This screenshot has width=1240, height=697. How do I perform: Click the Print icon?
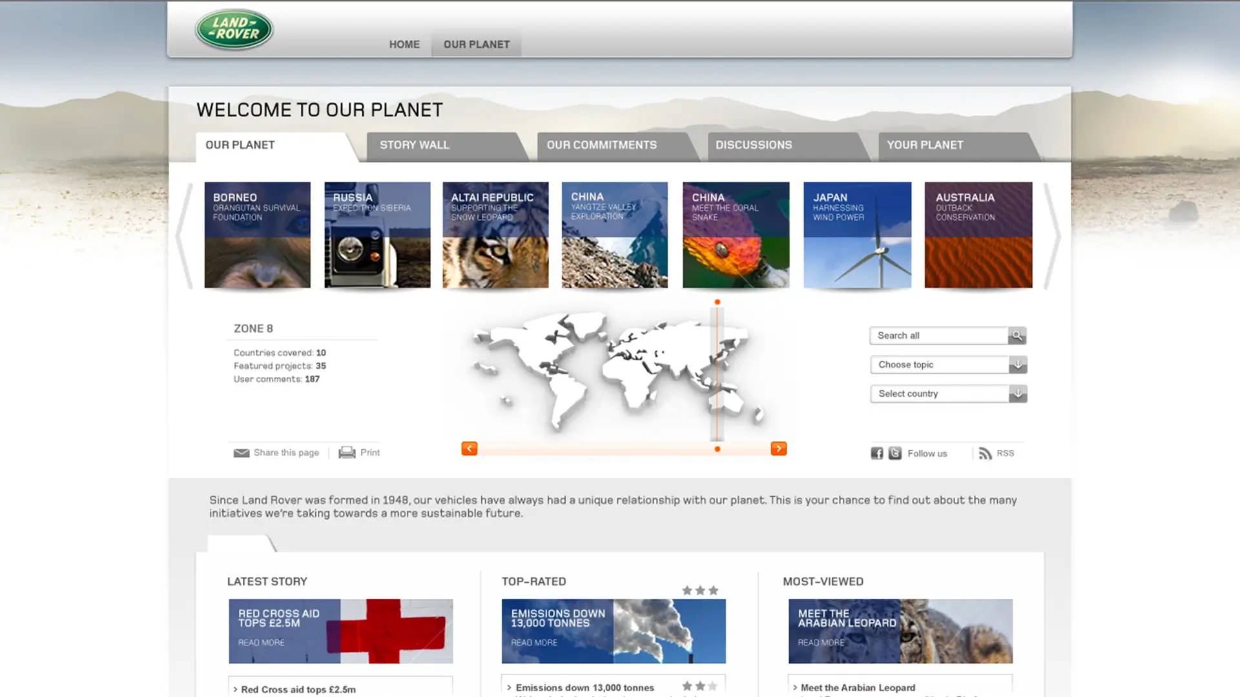coord(347,452)
